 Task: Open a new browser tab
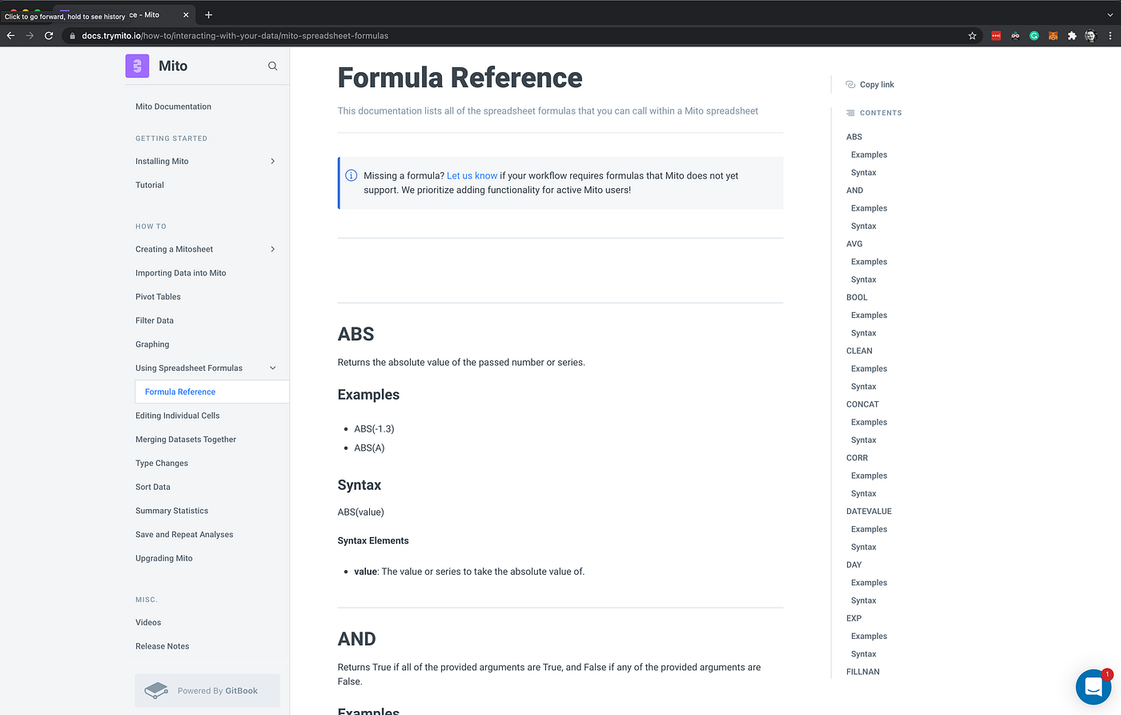click(208, 14)
